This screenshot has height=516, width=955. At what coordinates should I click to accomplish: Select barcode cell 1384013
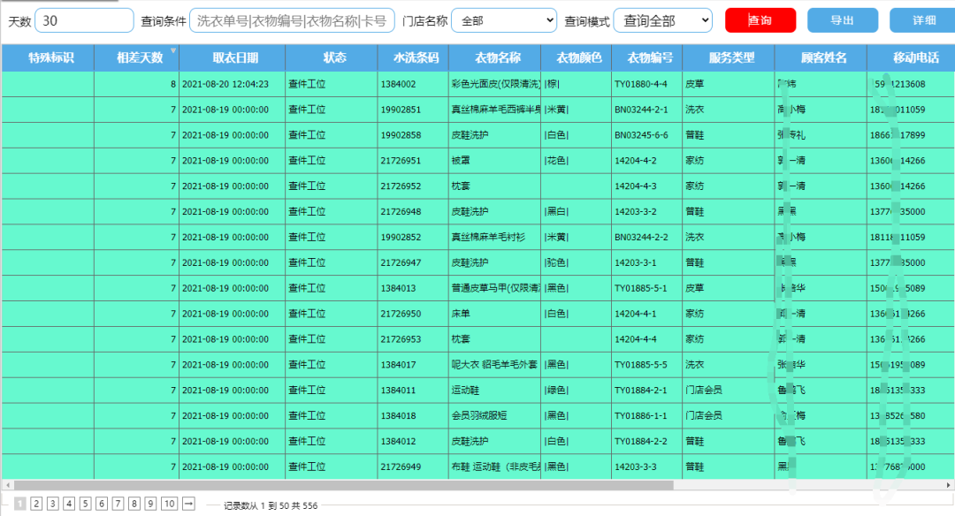413,288
